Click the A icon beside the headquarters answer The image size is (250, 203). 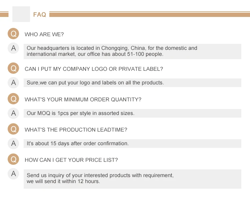[13, 48]
